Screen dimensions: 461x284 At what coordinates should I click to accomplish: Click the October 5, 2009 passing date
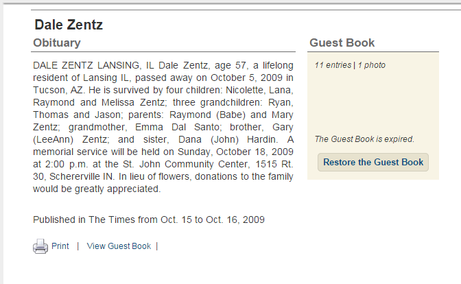(x=246, y=78)
